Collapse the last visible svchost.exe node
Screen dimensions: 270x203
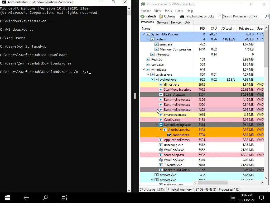(152, 180)
